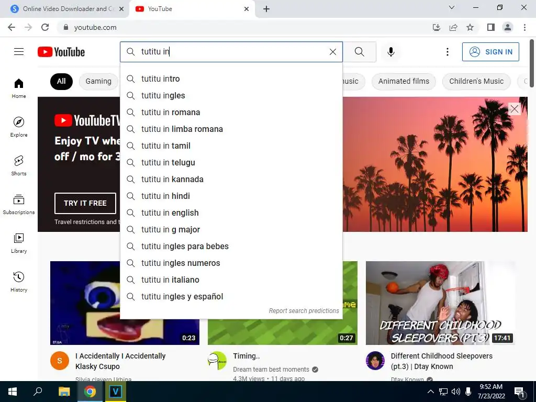The height and width of the screenshot is (402, 536).
Task: Open Different Childhood Sleepovers video thumbnail
Action: 440,303
